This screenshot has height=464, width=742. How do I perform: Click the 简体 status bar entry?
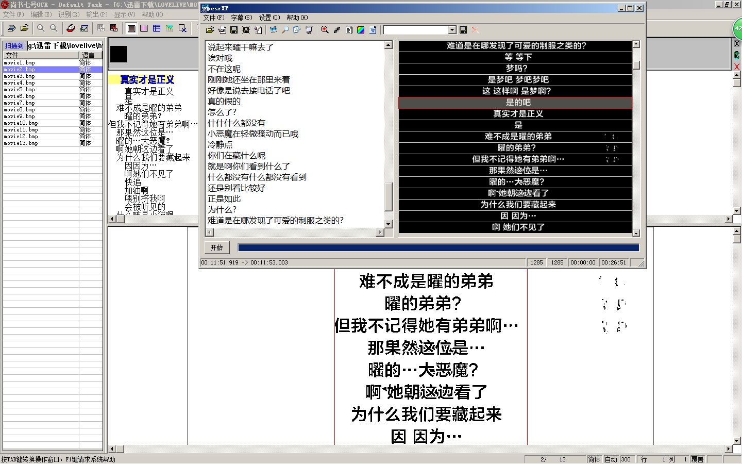coord(594,459)
